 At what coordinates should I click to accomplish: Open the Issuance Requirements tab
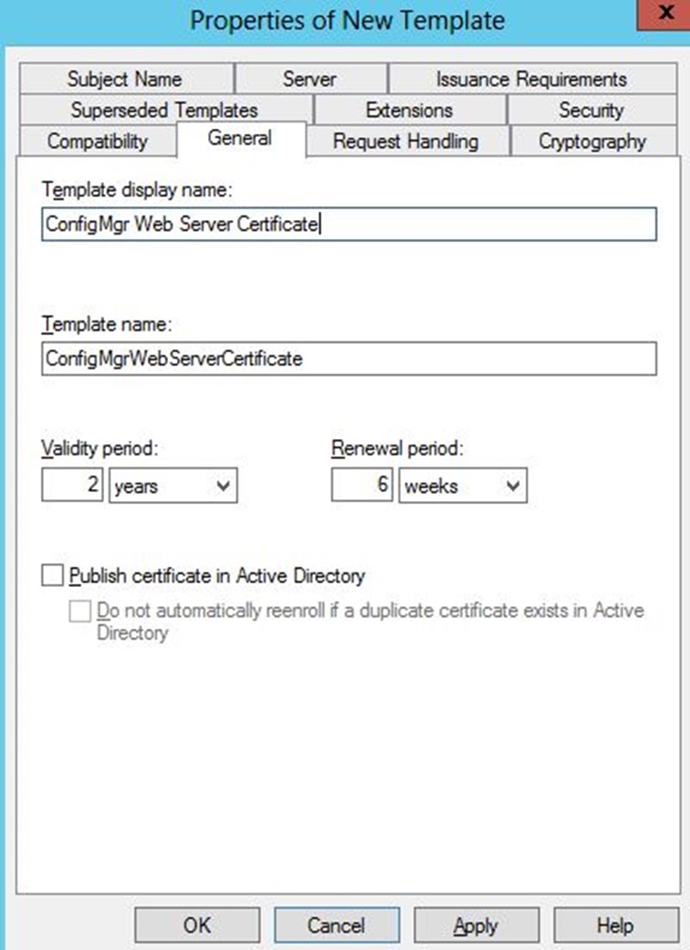click(532, 78)
